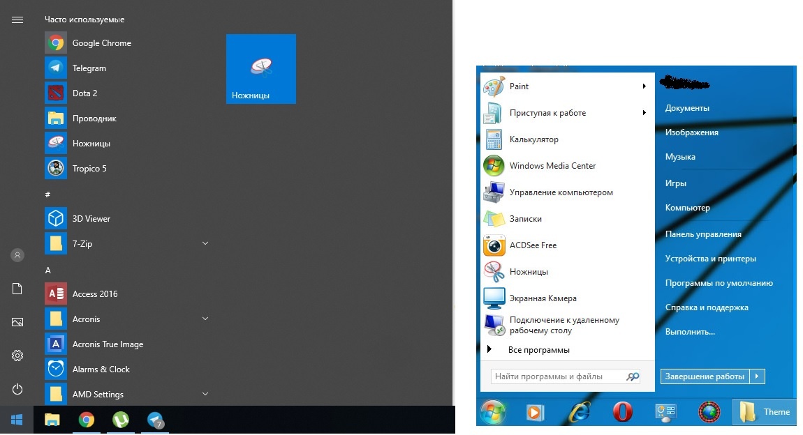The height and width of the screenshot is (435, 803).
Task: Launch ACDSee Free
Action: pos(533,245)
